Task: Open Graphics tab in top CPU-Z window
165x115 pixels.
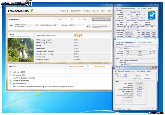Action: [x=144, y=8]
